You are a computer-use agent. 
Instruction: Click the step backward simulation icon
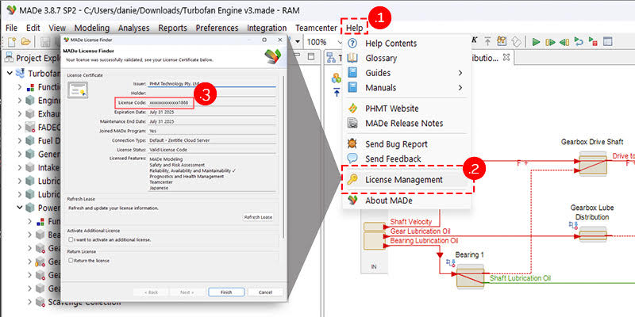564,42
